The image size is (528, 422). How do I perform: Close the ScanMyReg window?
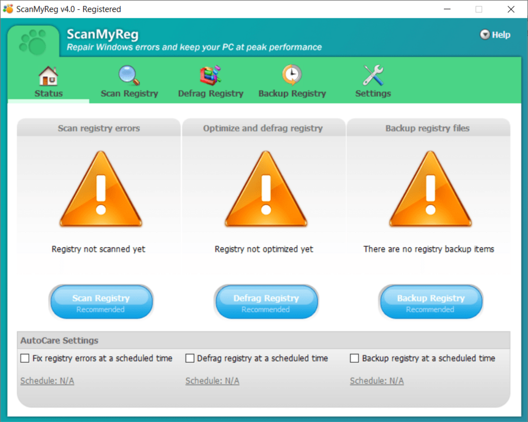511,9
